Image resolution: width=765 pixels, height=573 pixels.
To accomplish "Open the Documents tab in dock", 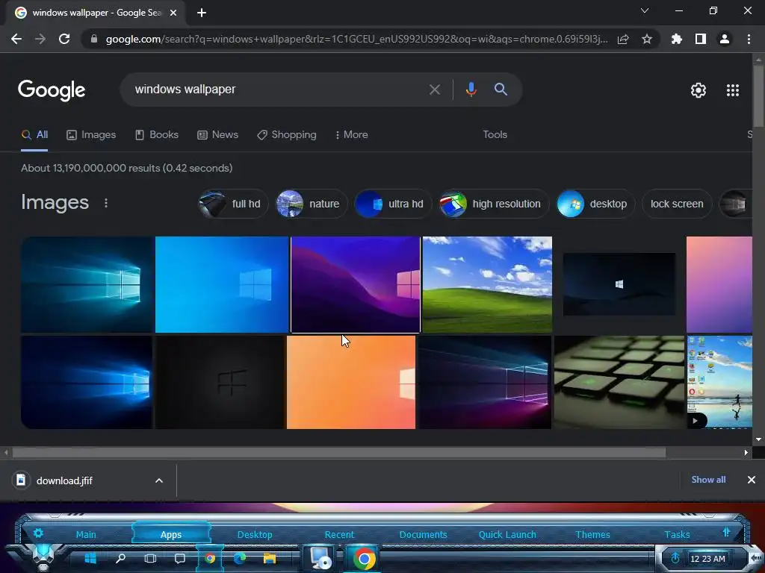I will pyautogui.click(x=423, y=534).
